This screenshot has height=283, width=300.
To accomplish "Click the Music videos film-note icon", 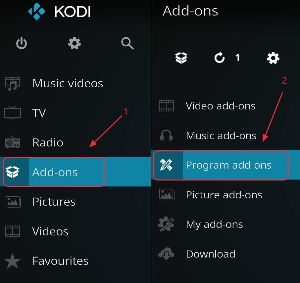I will pos(13,84).
